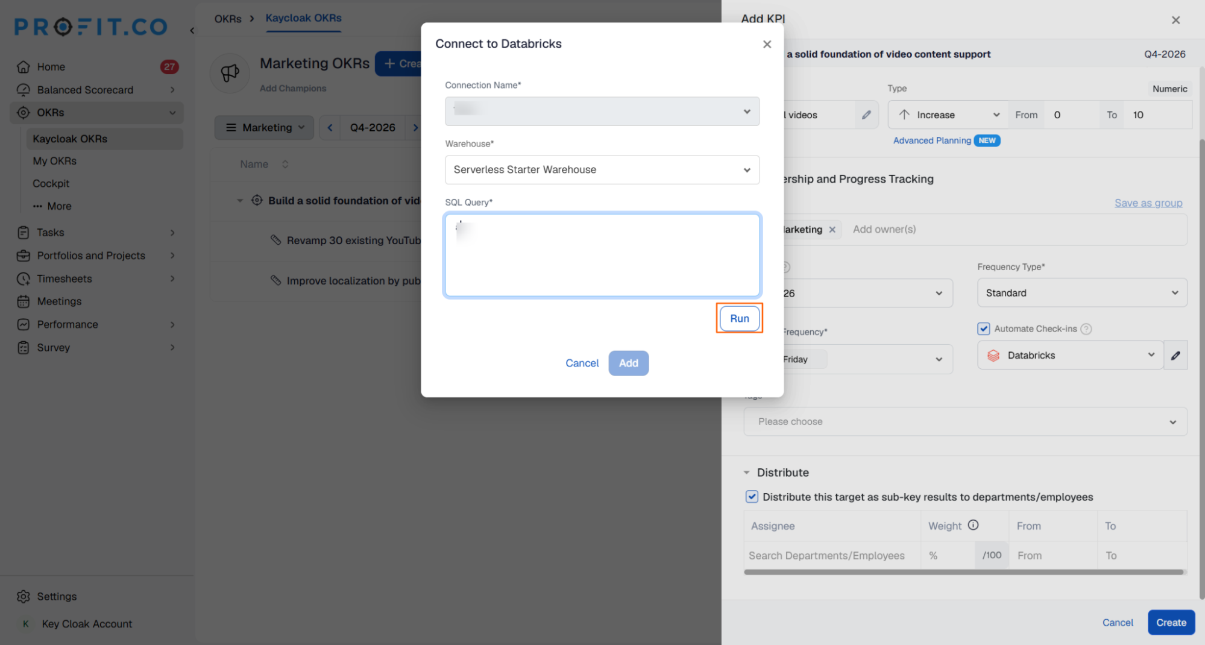The width and height of the screenshot is (1205, 645).
Task: Open the Frequency Type Standard dropdown
Action: [x=1082, y=293]
